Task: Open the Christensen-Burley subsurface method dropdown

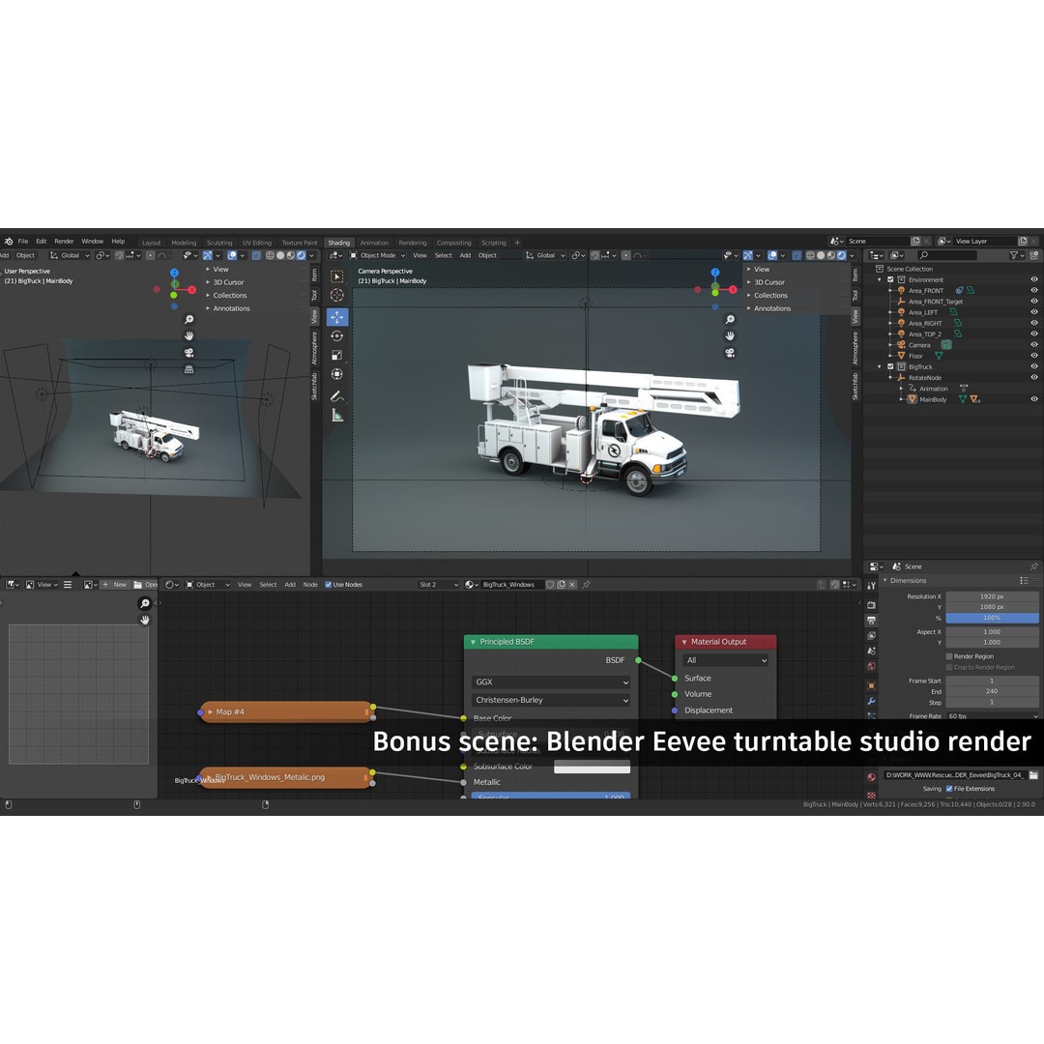Action: tap(551, 700)
